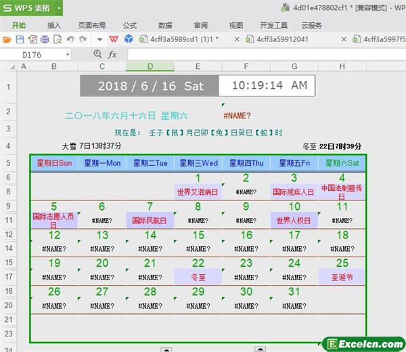Open the 审阅 tab
Image resolution: width=406 pixels, height=352 pixels.
[201, 25]
